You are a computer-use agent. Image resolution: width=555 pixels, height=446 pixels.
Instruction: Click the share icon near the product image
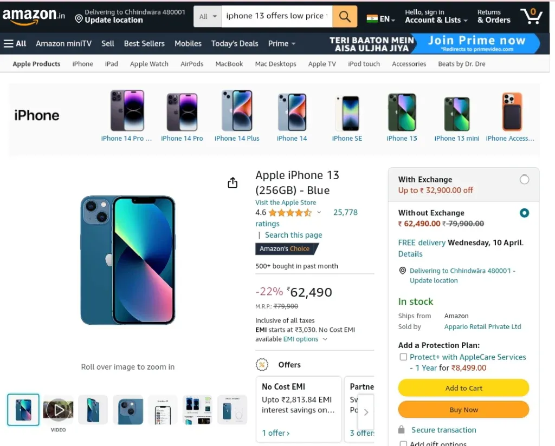click(x=233, y=182)
